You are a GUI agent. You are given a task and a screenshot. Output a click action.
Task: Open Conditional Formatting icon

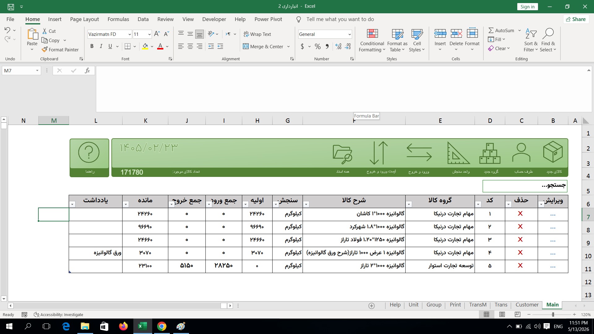click(x=372, y=33)
